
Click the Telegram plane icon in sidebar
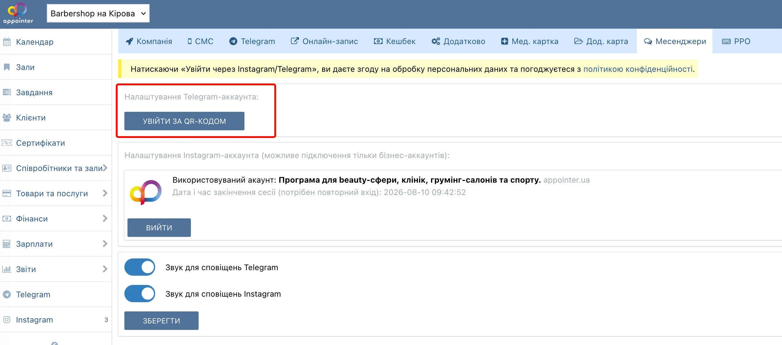tap(7, 294)
